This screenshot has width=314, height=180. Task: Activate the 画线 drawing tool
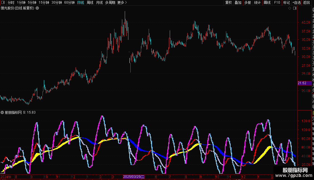267,2
